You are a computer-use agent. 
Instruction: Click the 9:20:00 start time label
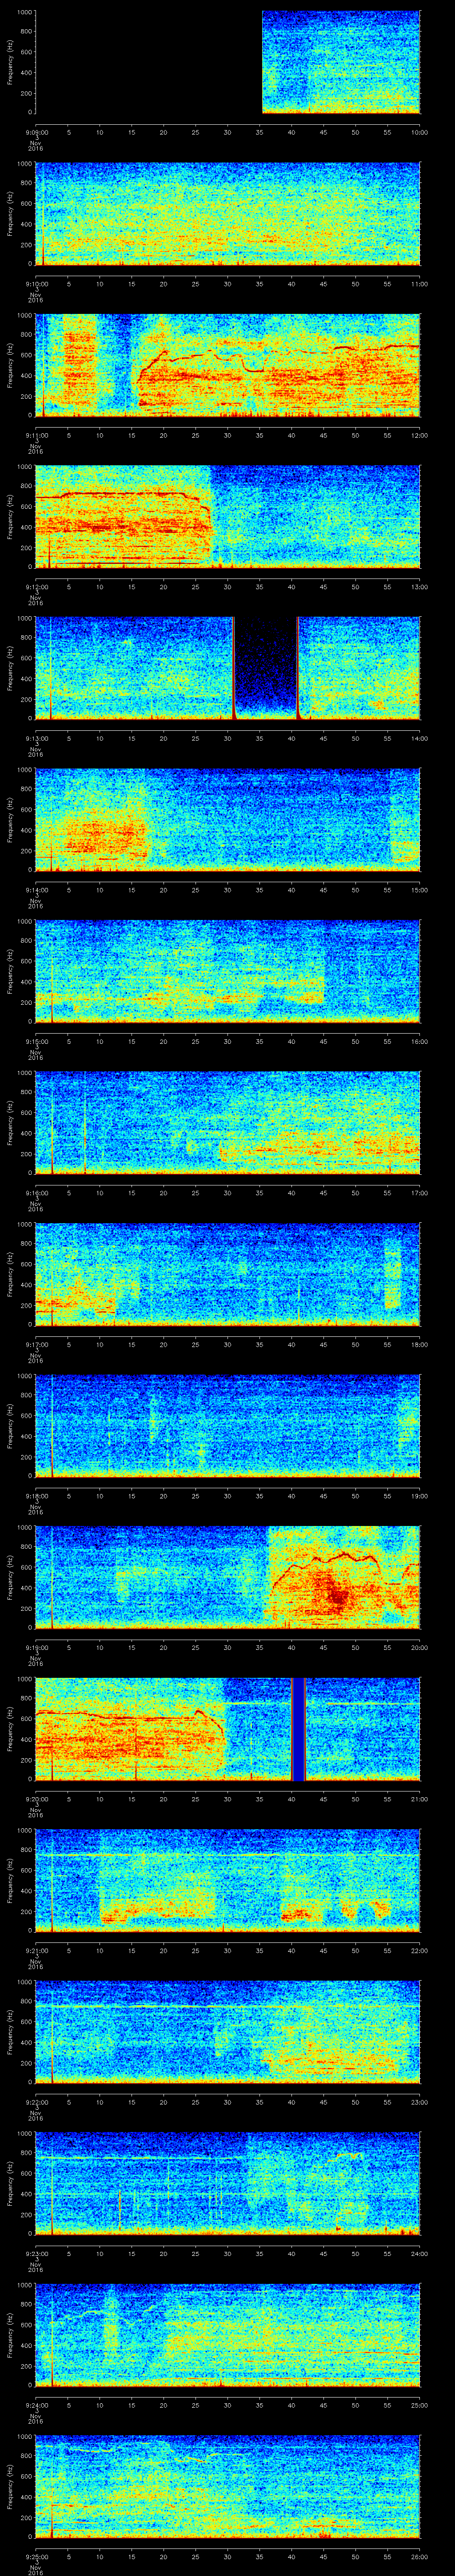(36, 1799)
